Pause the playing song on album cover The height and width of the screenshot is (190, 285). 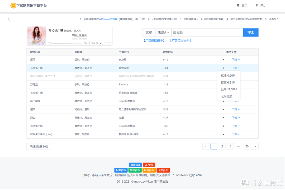(x=43, y=42)
